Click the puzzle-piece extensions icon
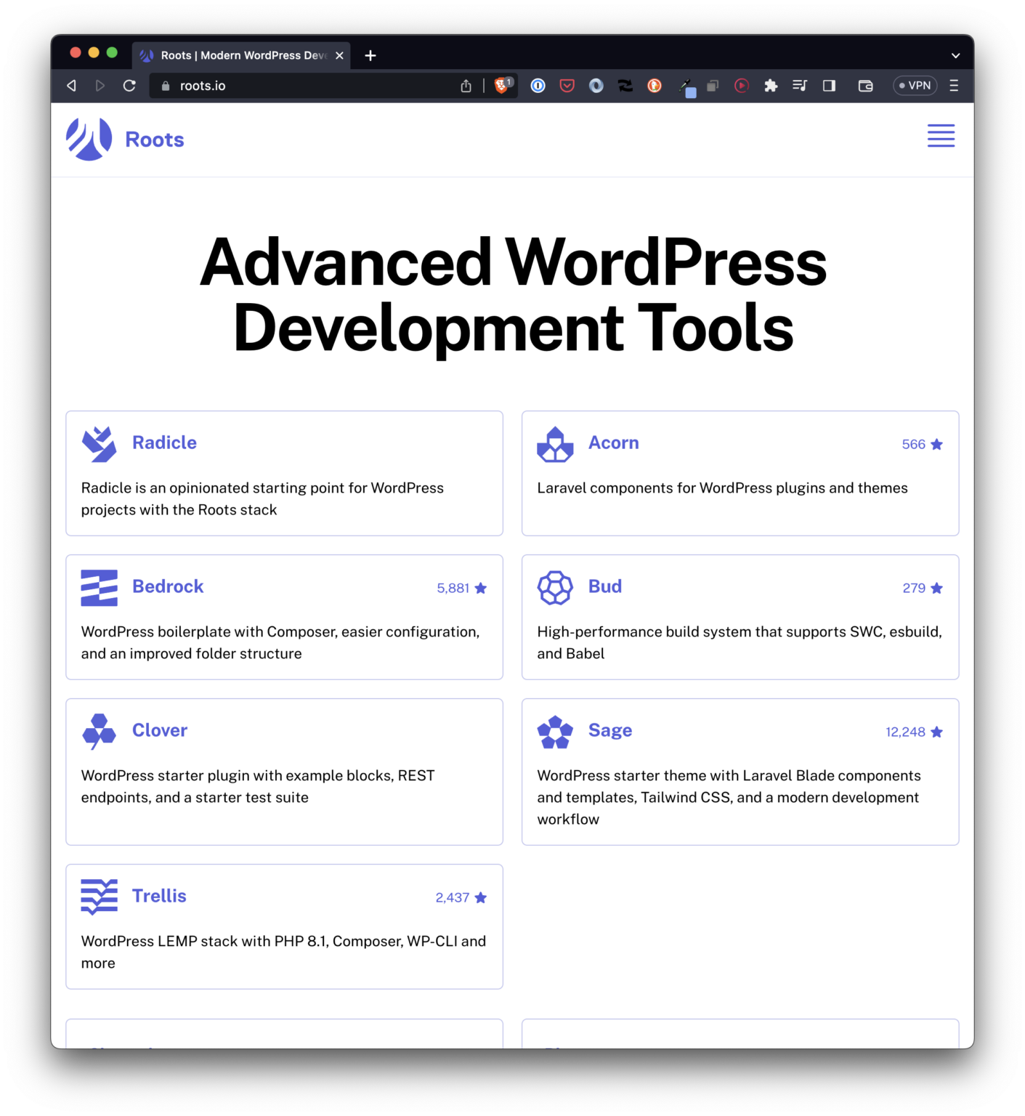1025x1116 pixels. tap(770, 85)
